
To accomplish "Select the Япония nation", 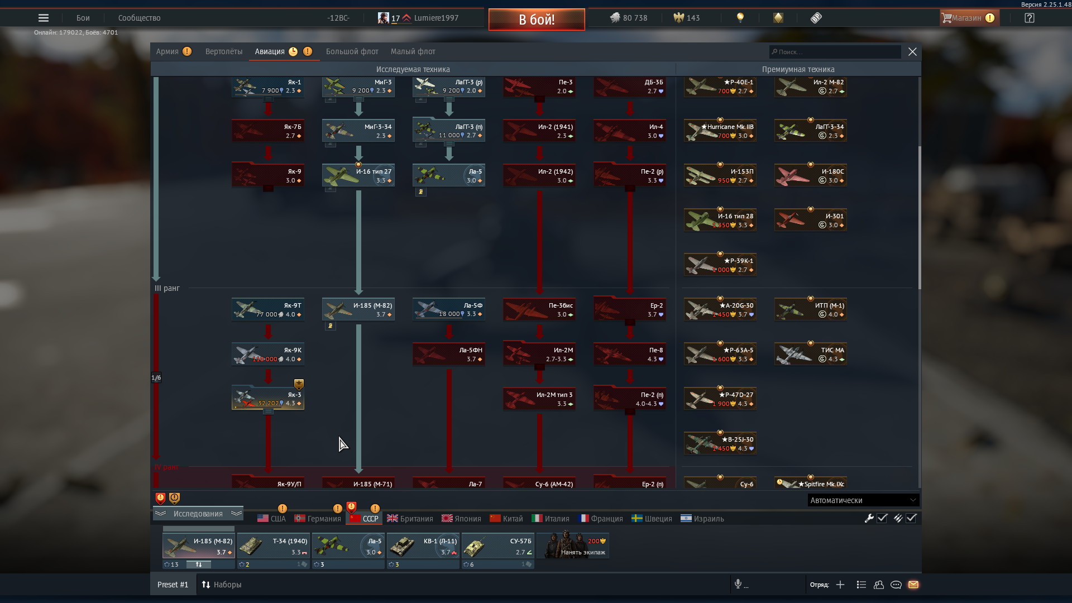I will tap(462, 519).
